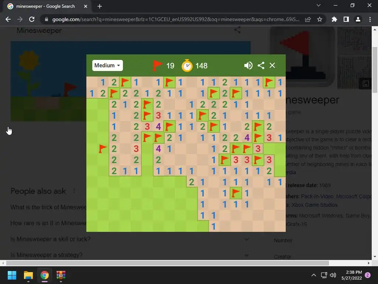
Task: Close the minesweeper search tab
Action: click(86, 7)
